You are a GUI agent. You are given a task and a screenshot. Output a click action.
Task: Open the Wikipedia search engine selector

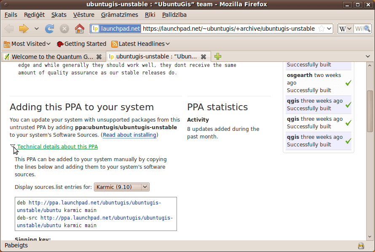click(x=345, y=29)
